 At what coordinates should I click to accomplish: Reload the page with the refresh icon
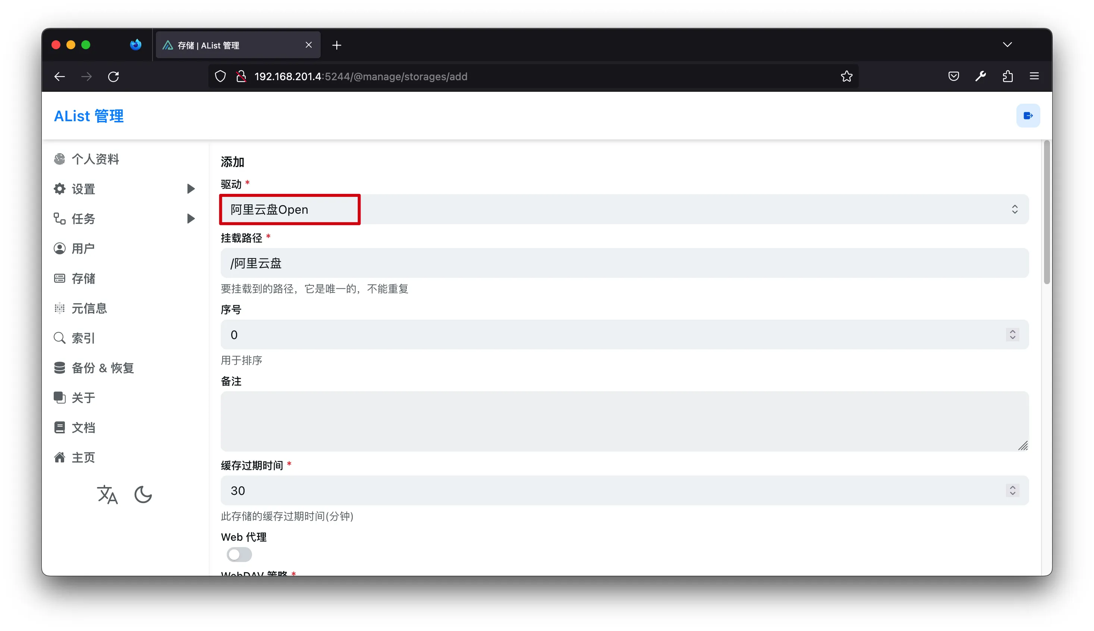[113, 77]
